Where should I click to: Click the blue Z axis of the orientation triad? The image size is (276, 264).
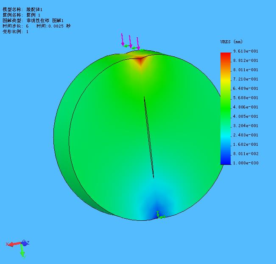click(x=25, y=243)
